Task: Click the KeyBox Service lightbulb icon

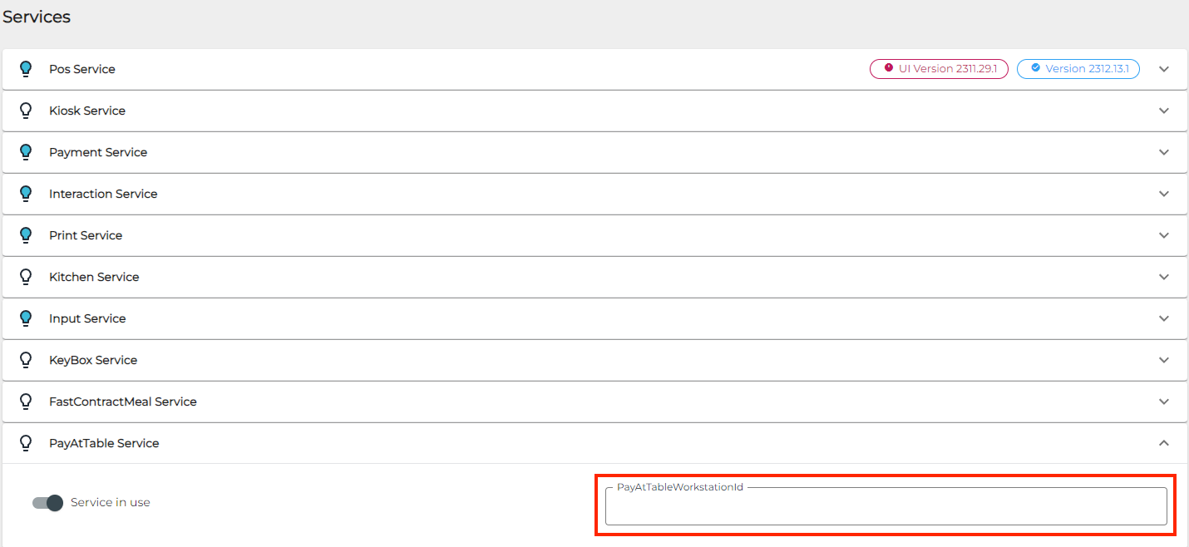Action: [26, 360]
